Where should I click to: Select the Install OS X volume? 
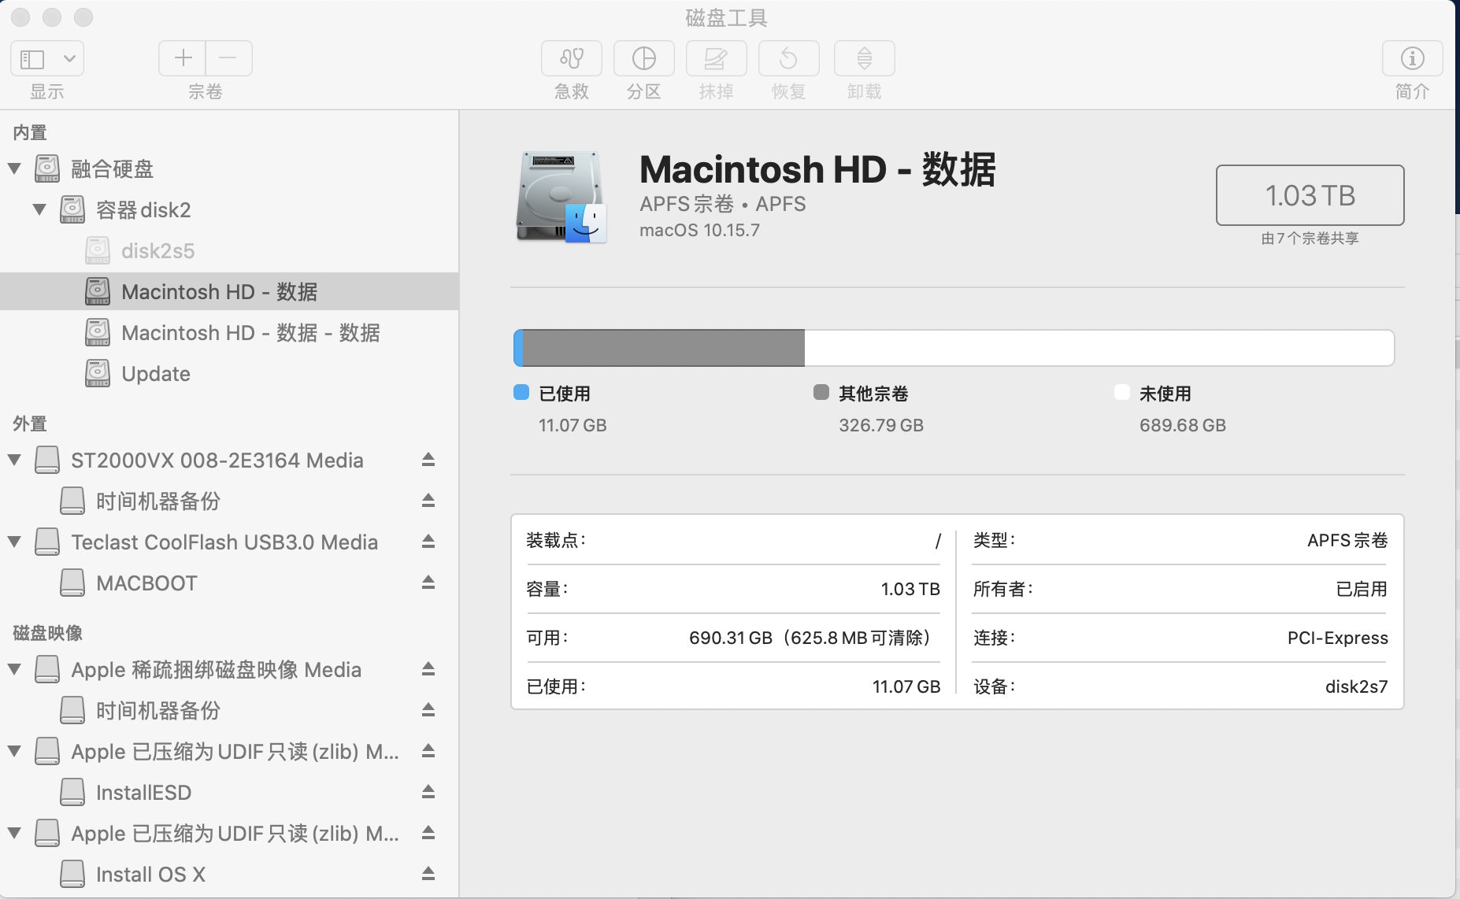(150, 874)
